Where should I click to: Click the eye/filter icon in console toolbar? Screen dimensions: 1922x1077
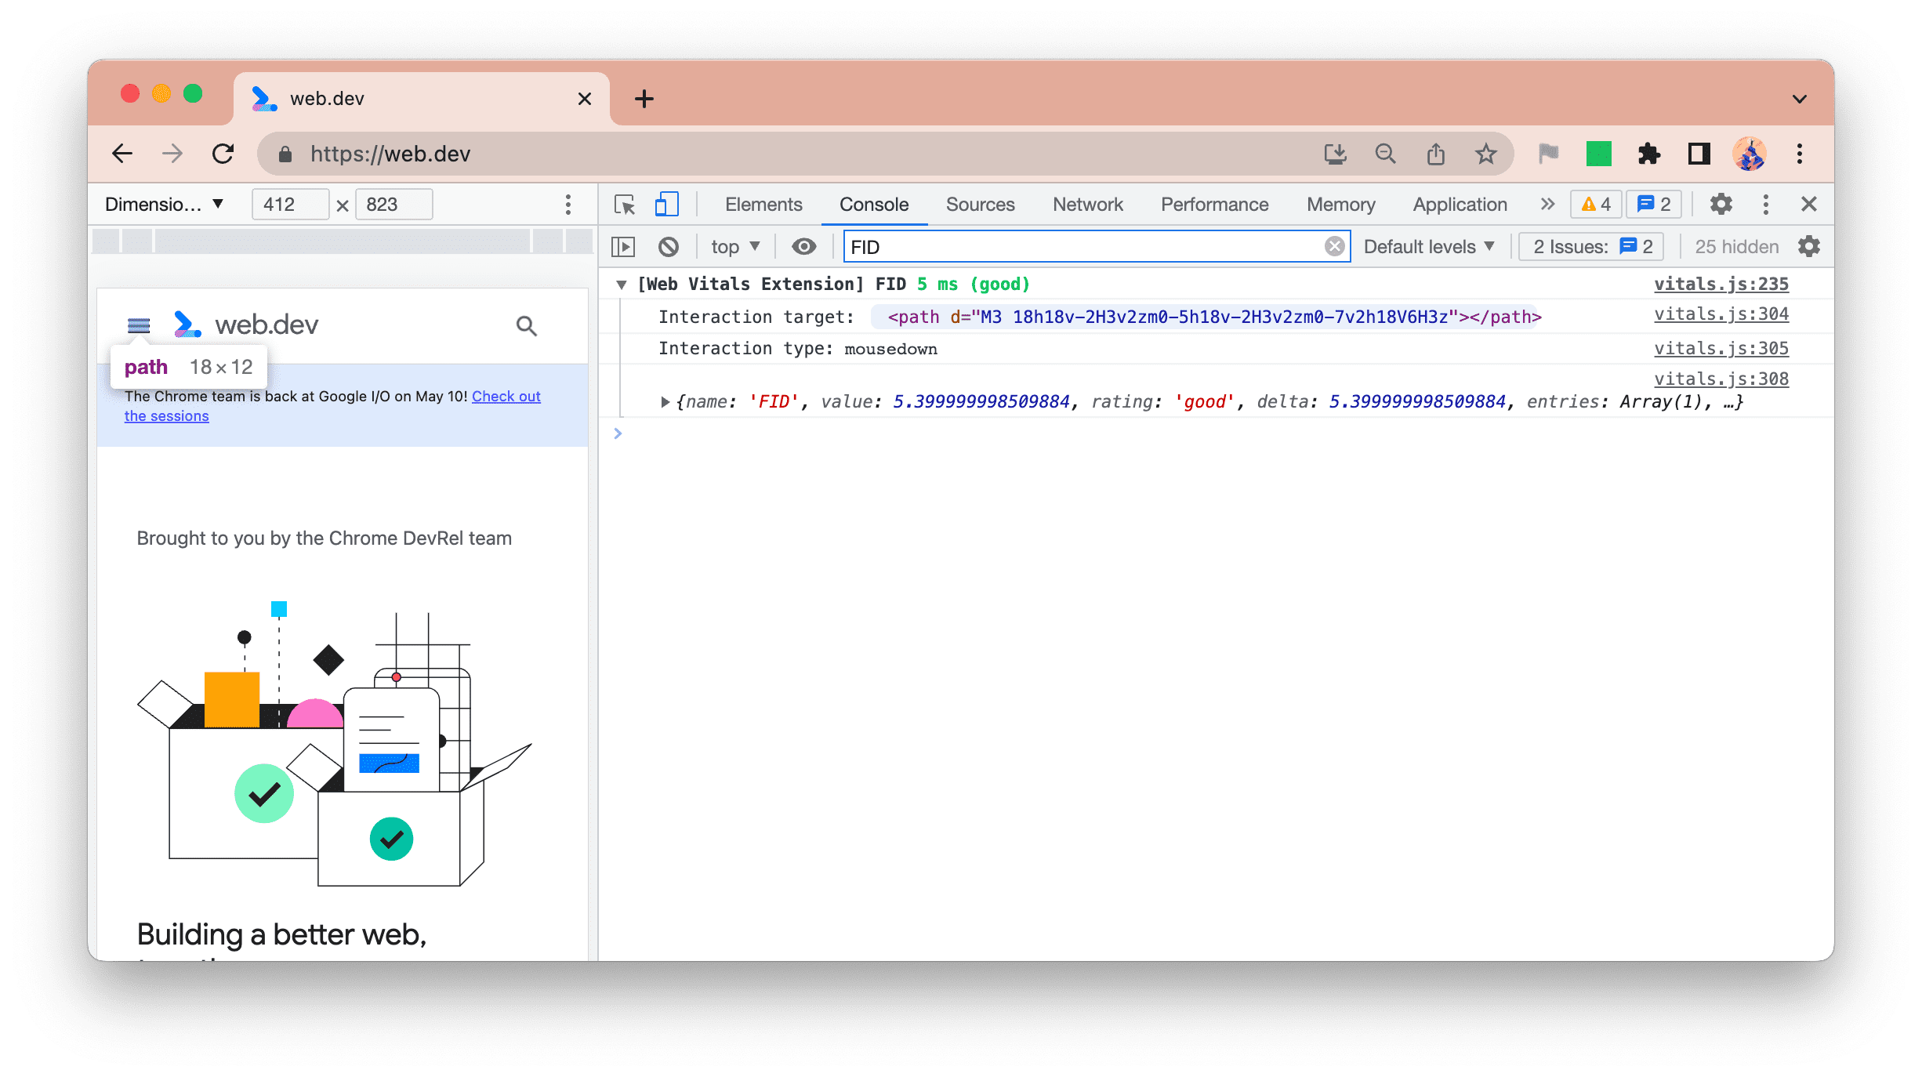[x=803, y=247]
